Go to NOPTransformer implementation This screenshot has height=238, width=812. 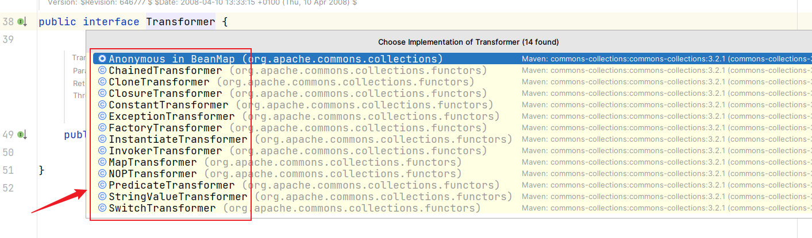[x=152, y=174]
